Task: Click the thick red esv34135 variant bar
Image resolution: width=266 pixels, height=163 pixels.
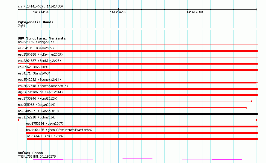Action: [x=137, y=51]
